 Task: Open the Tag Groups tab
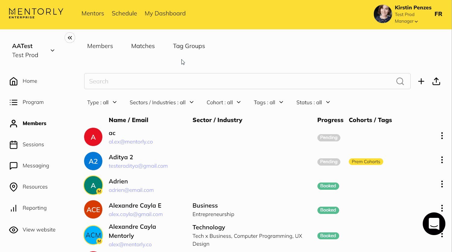pyautogui.click(x=189, y=46)
